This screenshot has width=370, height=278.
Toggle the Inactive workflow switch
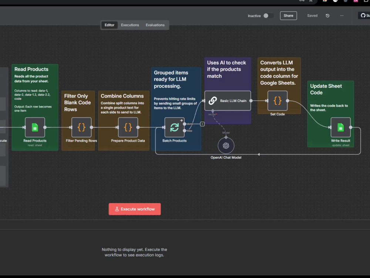coord(269,16)
